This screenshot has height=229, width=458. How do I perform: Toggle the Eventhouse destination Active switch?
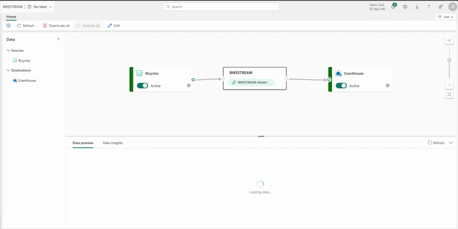pyautogui.click(x=341, y=86)
